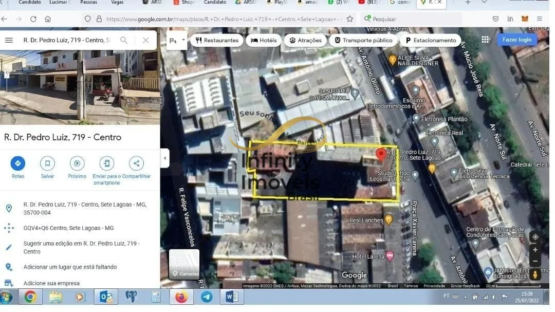Image resolution: width=555 pixels, height=312 pixels.
Task: Open Chrome from the taskbar
Action: coord(30,297)
